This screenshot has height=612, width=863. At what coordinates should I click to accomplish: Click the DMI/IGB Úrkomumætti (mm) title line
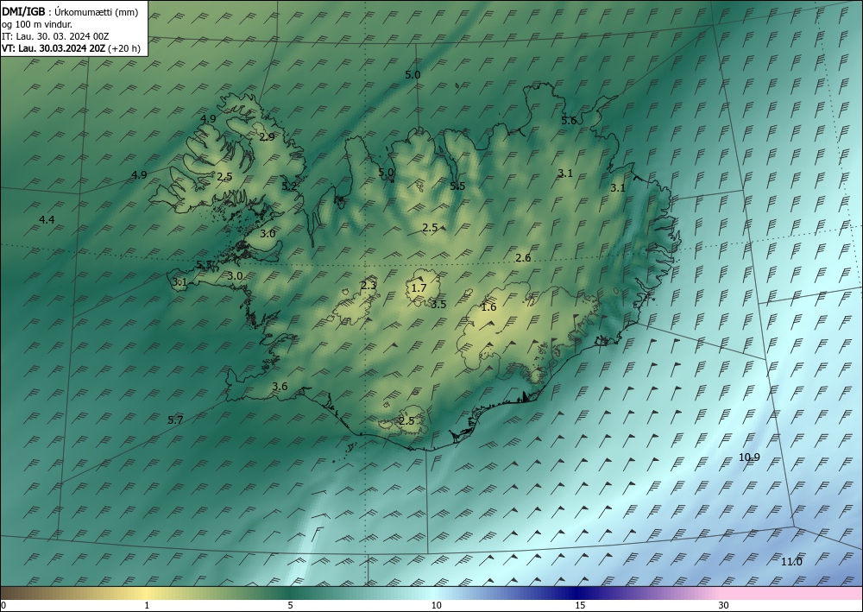(x=70, y=12)
